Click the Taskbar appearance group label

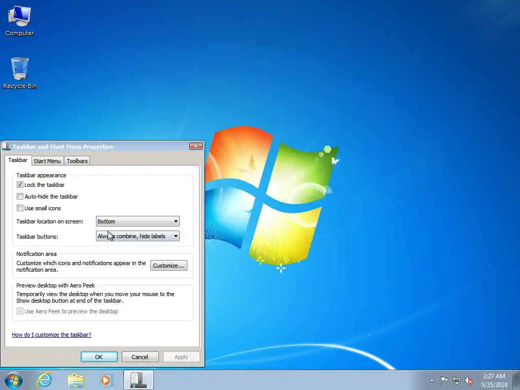click(x=42, y=175)
